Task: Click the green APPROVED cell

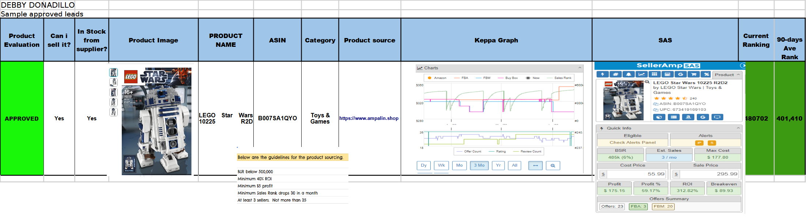Action: click(22, 118)
